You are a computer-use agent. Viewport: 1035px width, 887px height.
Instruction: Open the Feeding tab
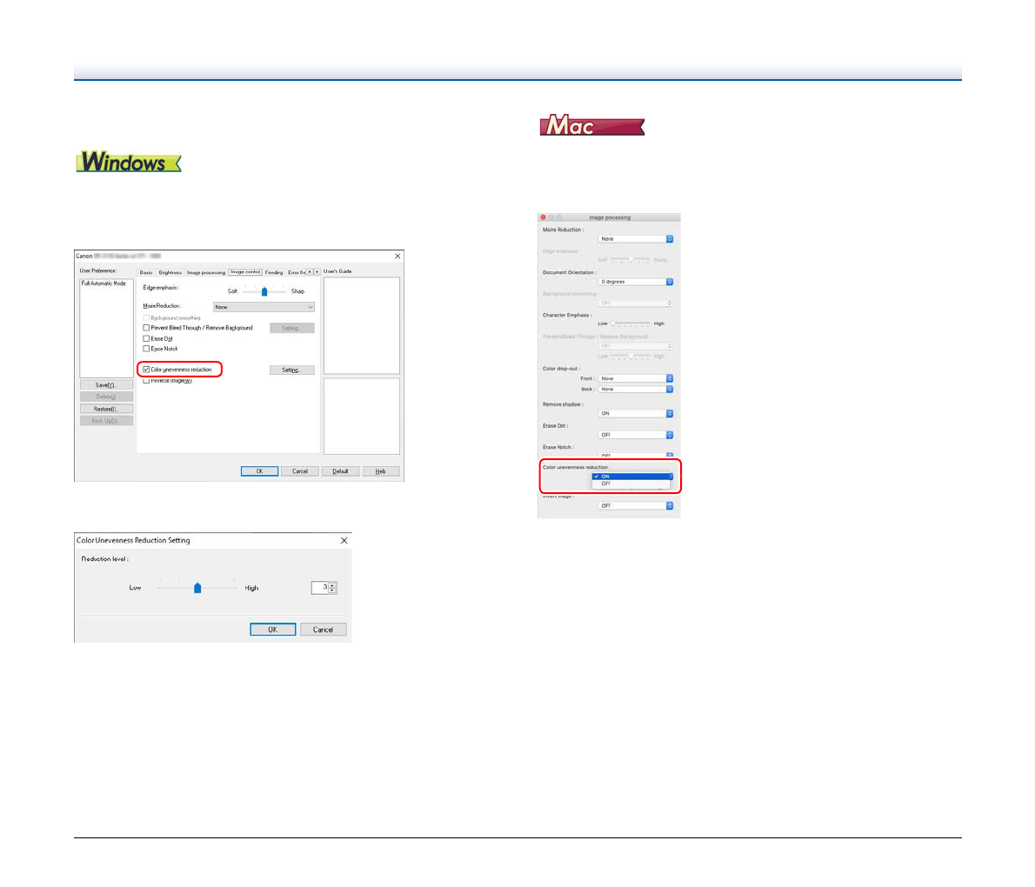[x=274, y=272]
